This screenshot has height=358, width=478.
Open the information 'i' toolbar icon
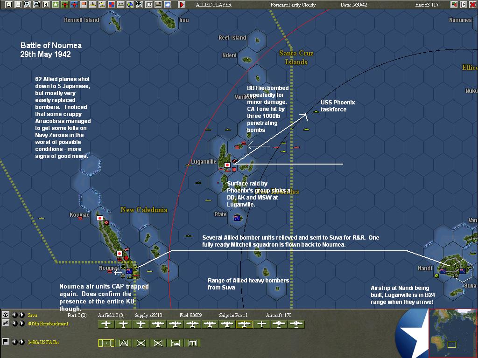[46, 5]
